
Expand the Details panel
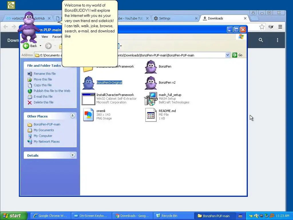click(72, 155)
